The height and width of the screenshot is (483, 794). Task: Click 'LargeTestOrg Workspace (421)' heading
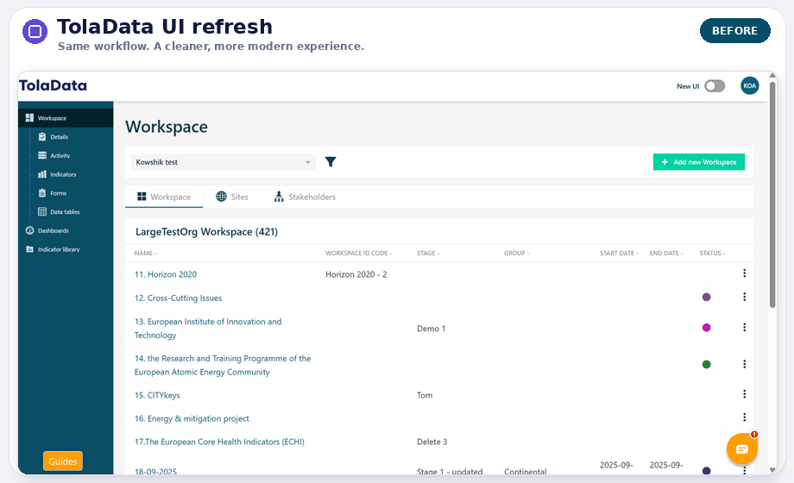[x=206, y=232]
